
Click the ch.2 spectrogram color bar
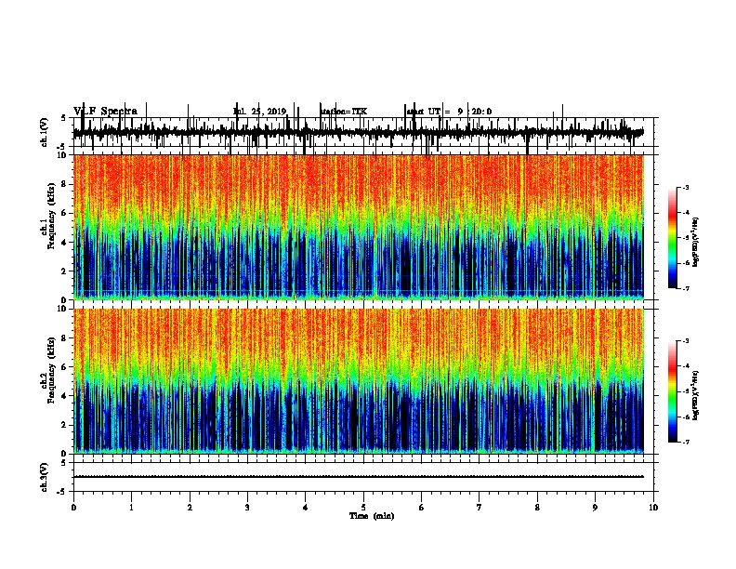point(673,391)
